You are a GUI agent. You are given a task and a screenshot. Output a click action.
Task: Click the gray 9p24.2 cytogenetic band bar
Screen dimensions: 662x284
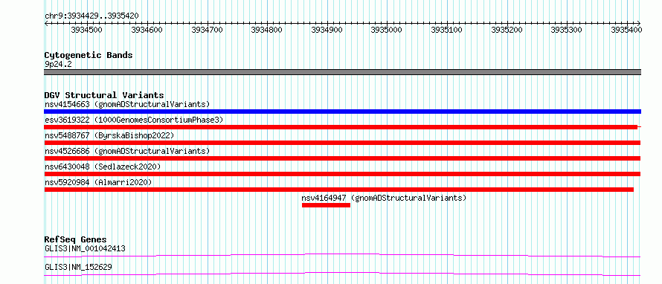click(x=343, y=72)
